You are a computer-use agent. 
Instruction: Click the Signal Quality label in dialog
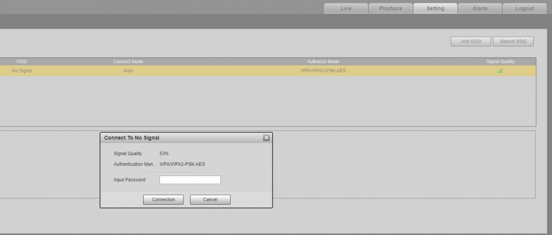pyautogui.click(x=128, y=154)
